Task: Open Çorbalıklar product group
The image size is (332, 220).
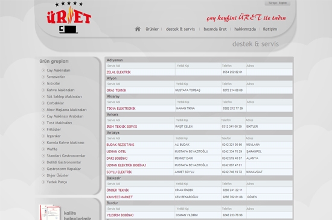Action: click(x=56, y=103)
